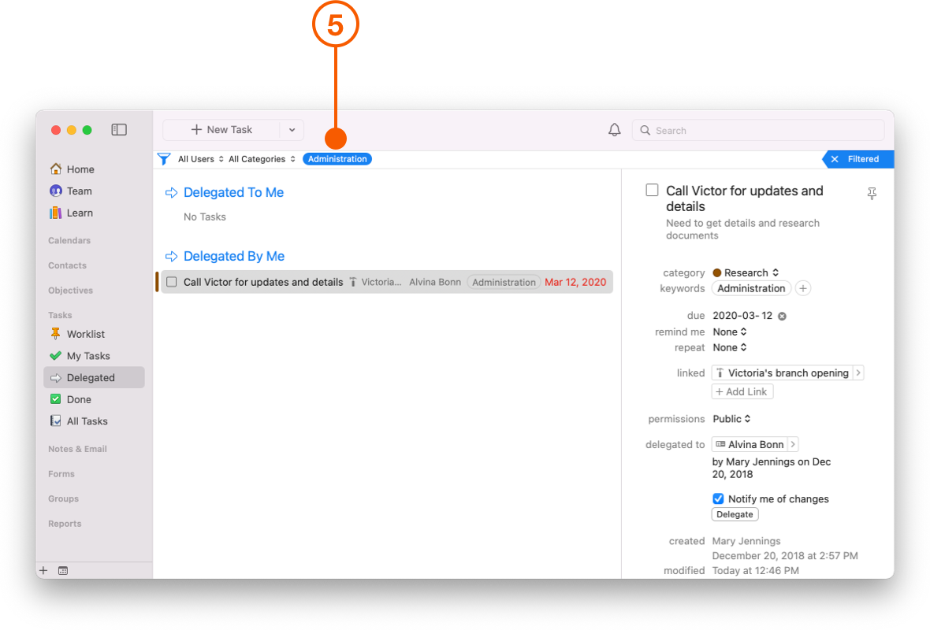Pin the task using pushpin icon
This screenshot has width=930, height=630.
[x=872, y=194]
